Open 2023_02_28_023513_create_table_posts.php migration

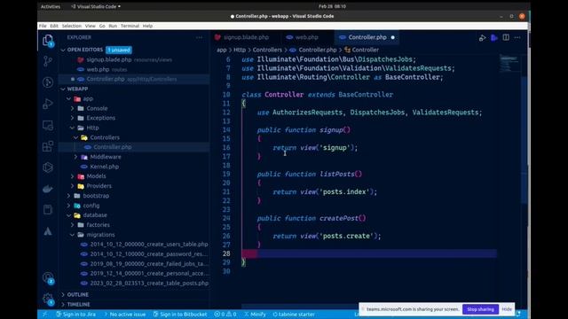coord(149,284)
